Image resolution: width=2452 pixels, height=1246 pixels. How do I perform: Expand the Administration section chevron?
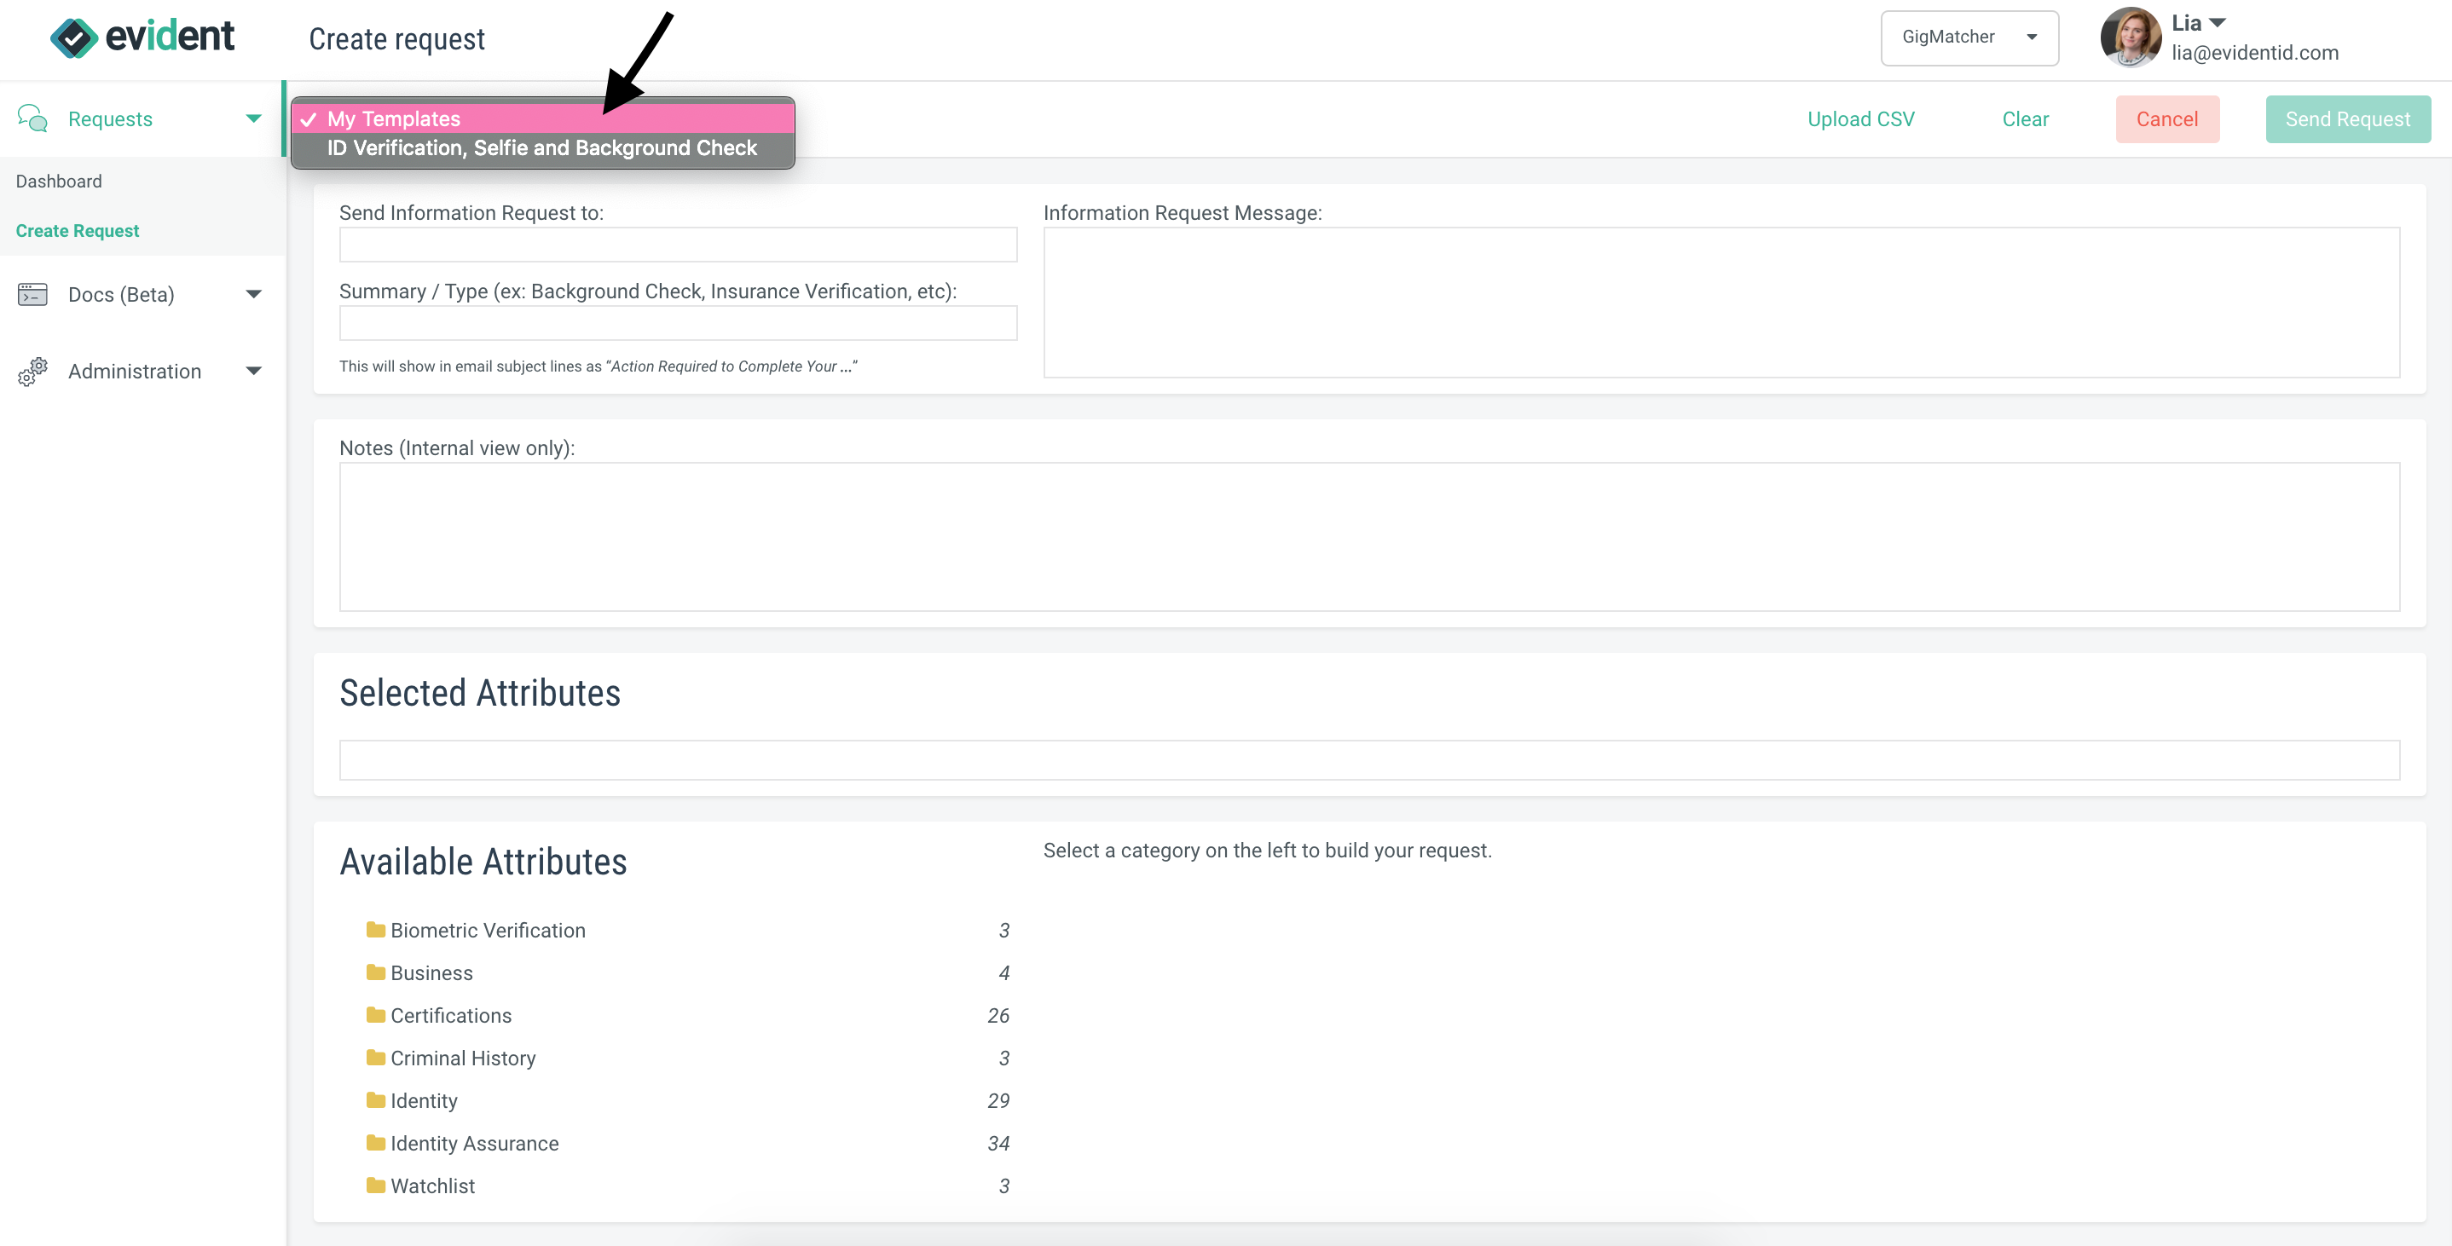point(253,372)
